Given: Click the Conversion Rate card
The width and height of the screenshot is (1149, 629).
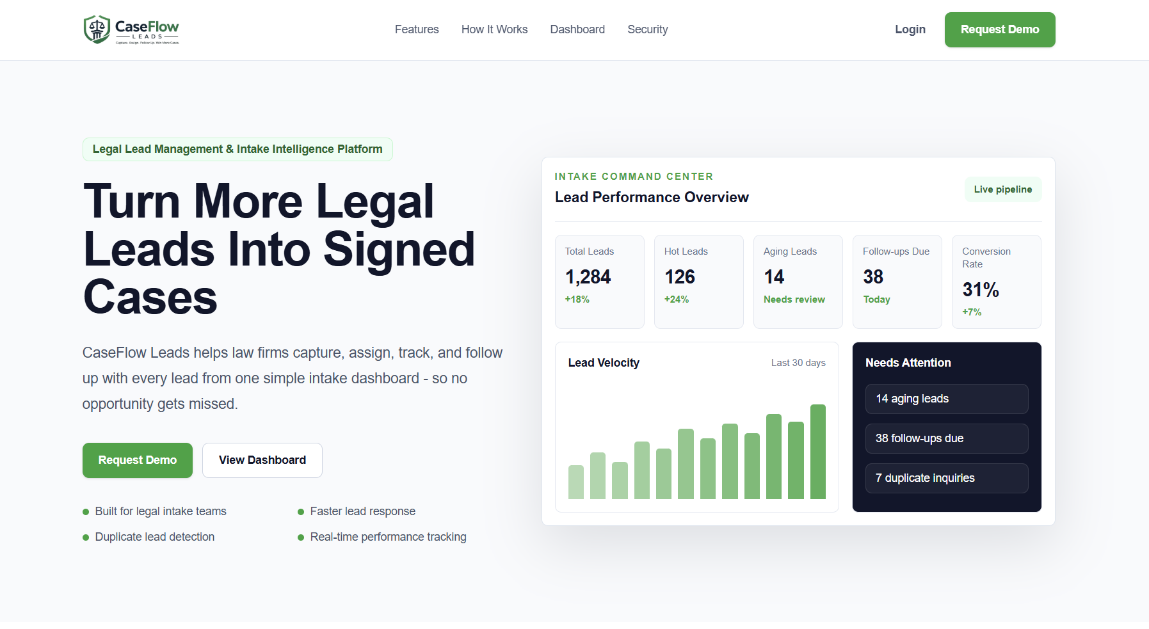Looking at the screenshot, I should click(x=997, y=282).
